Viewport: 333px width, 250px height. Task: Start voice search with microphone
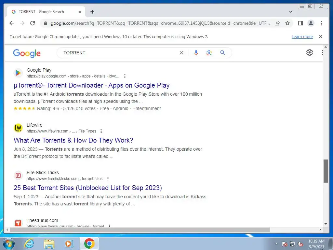point(196,53)
